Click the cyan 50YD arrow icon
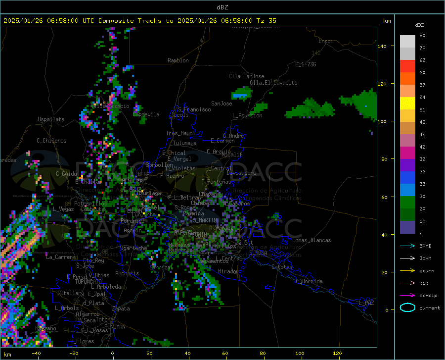 pyautogui.click(x=407, y=246)
